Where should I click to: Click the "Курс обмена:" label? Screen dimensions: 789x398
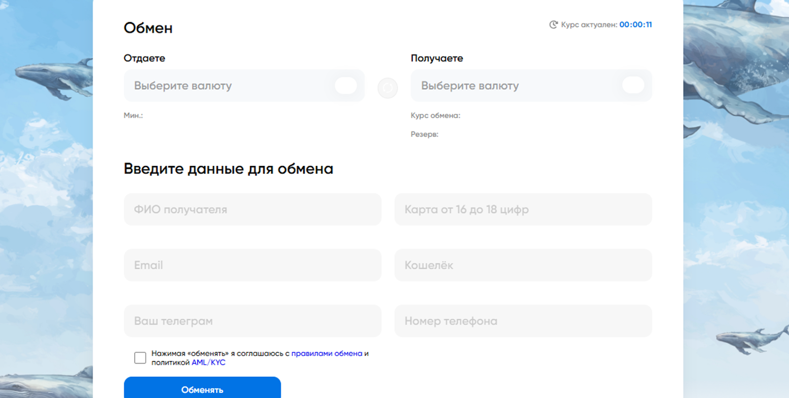(x=435, y=115)
